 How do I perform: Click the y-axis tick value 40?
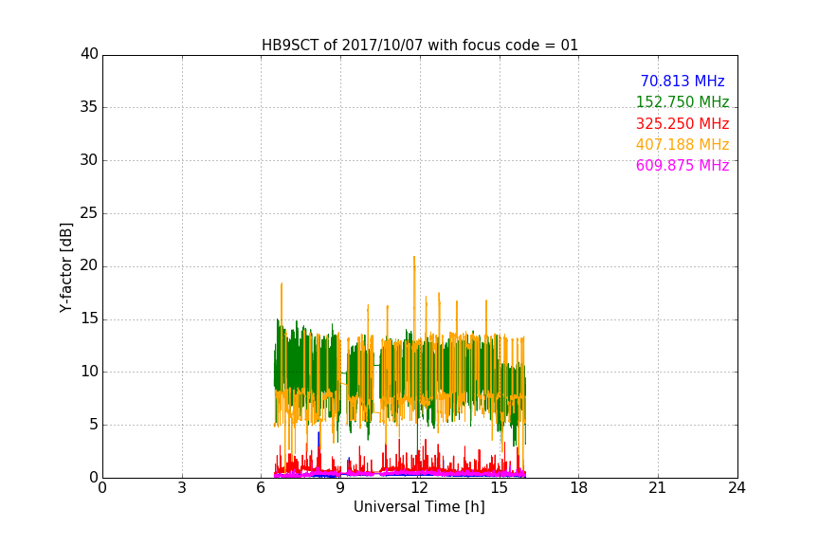[89, 54]
